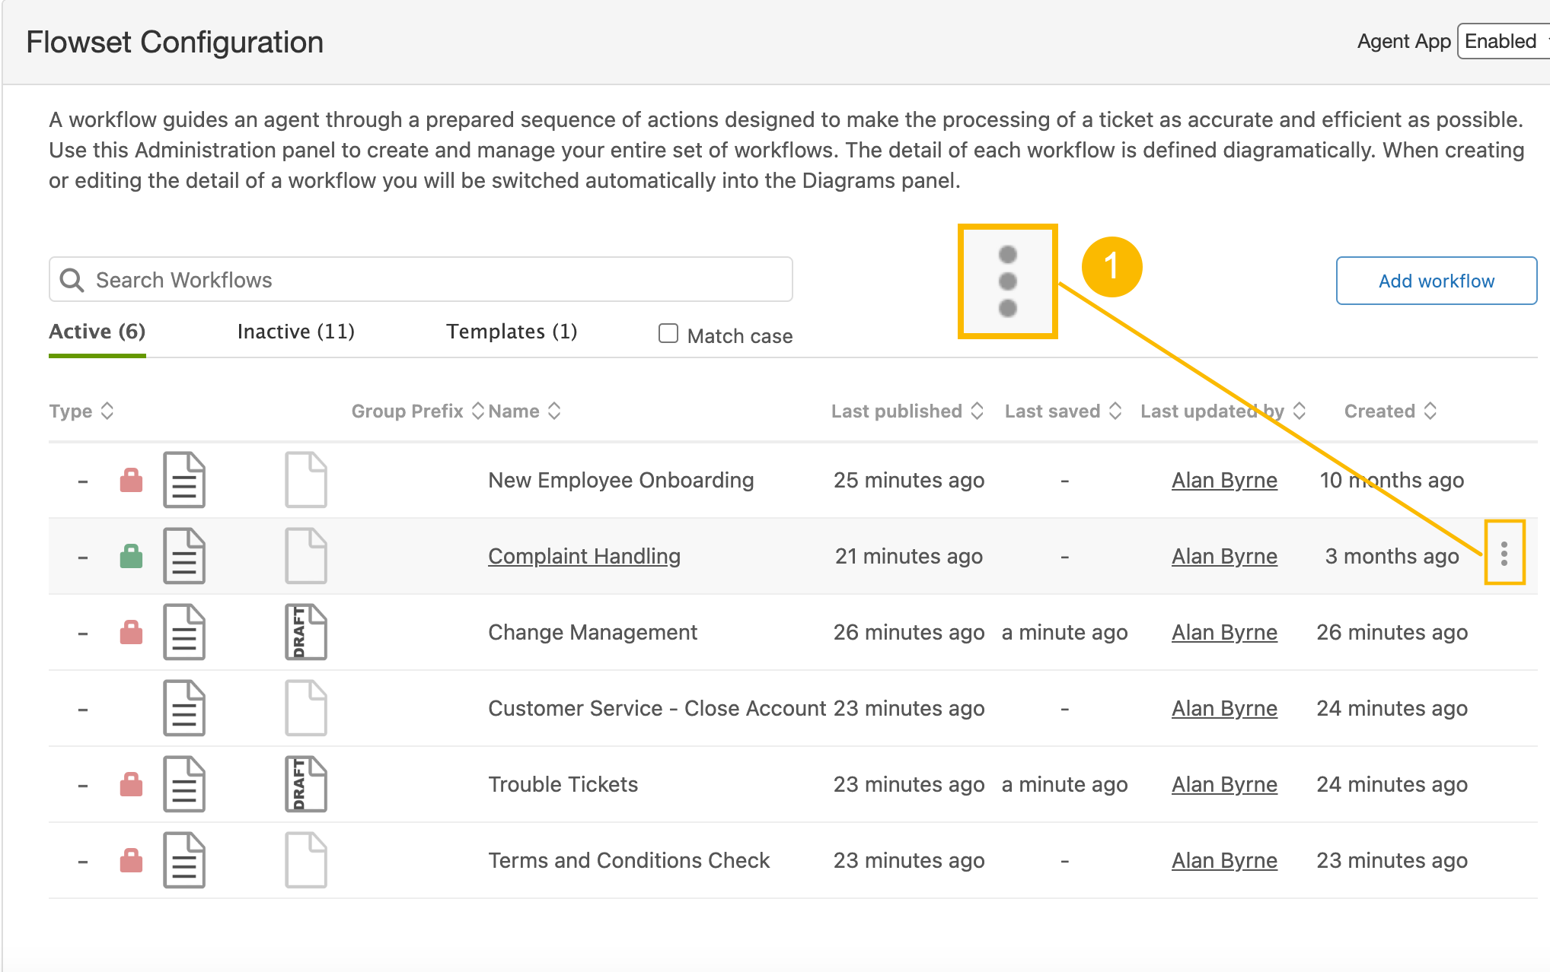Click Alan Byrne link in Trouble Tickets row
This screenshot has height=972, width=1550.
coord(1224,784)
